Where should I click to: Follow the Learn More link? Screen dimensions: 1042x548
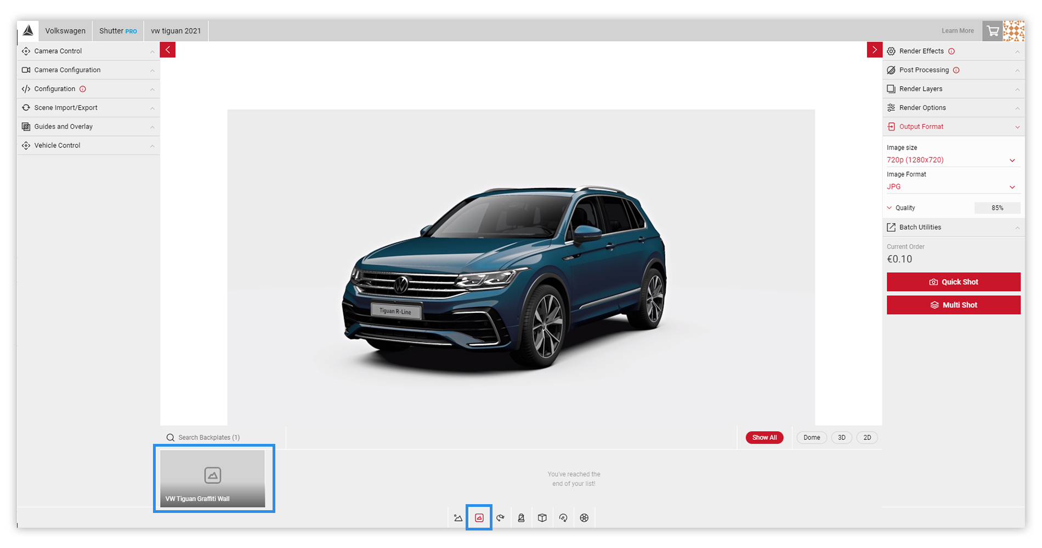(958, 31)
